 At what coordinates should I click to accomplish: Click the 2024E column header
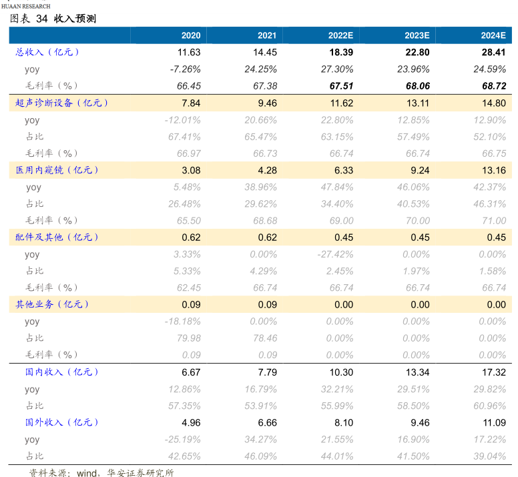click(493, 35)
